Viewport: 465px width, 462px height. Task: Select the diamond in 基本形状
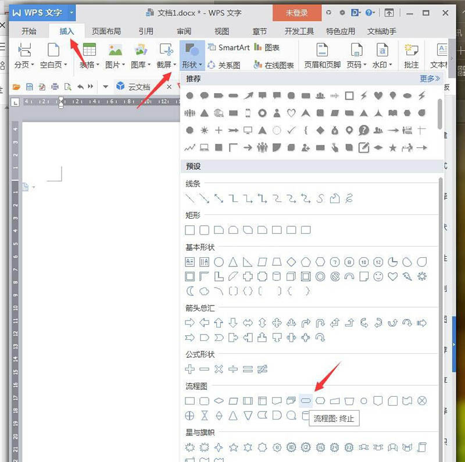coord(292,262)
